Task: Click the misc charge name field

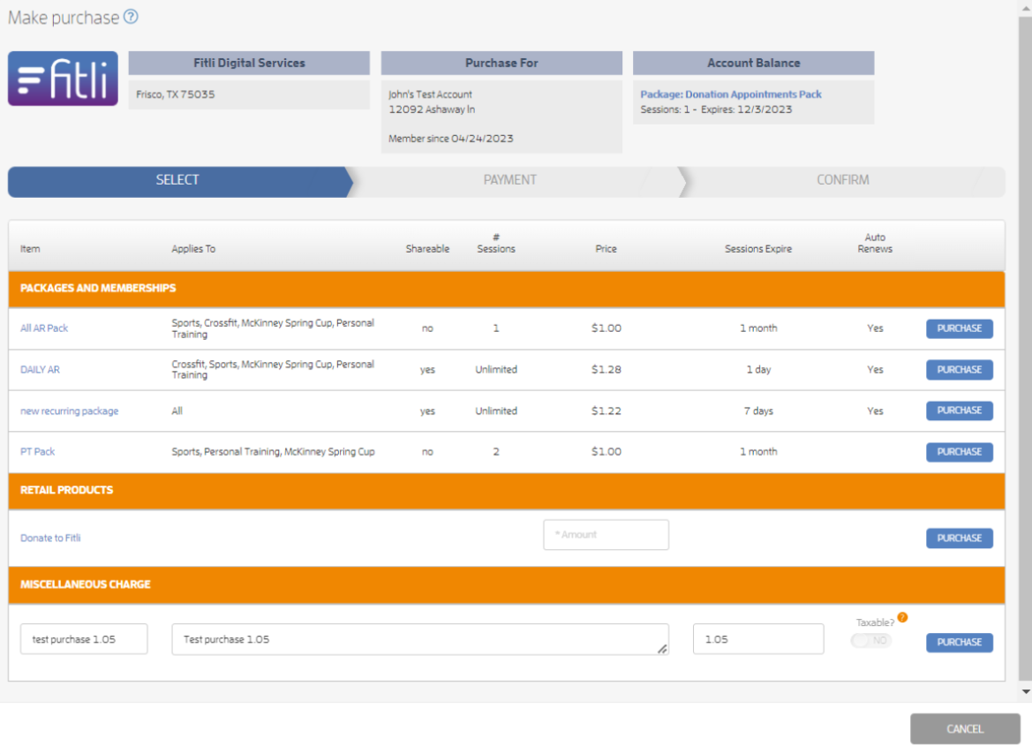Action: 84,639
